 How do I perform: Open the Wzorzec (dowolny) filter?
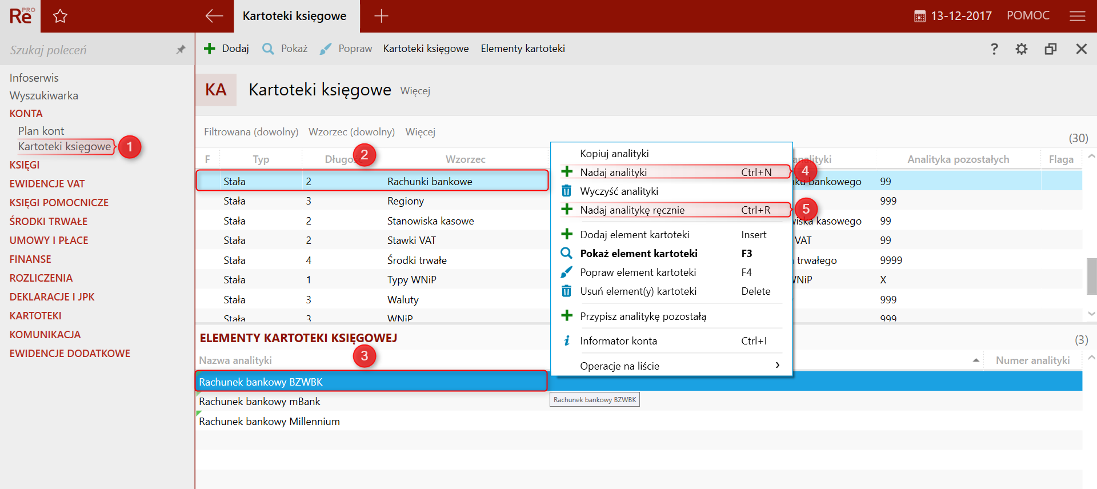tap(351, 132)
